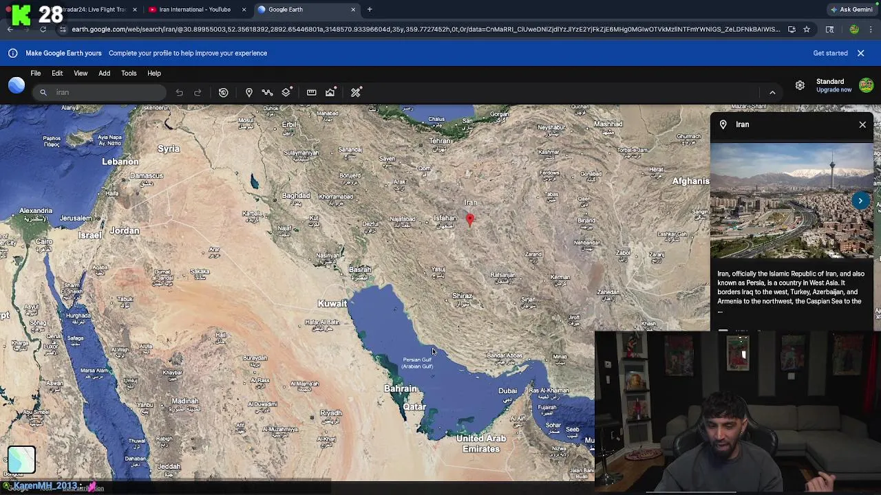
Task: Open the Tehran skyline photo
Action: 792,201
